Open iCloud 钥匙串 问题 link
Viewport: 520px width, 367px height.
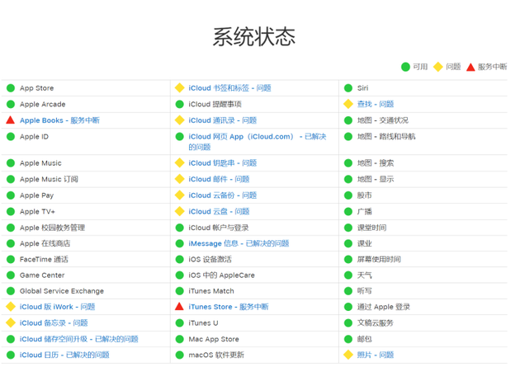click(x=223, y=163)
